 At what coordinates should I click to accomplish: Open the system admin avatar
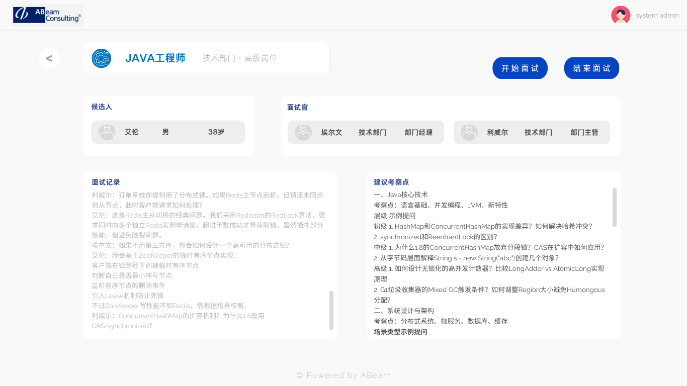[621, 15]
